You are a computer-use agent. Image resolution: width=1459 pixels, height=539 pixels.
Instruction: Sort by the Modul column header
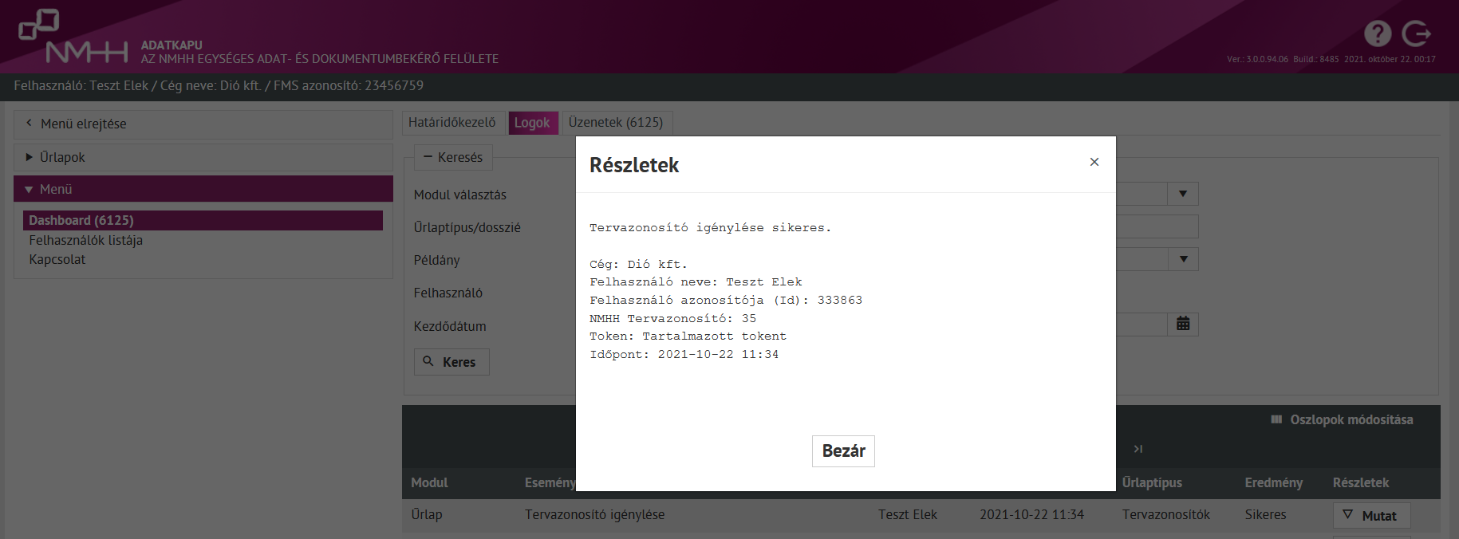pyautogui.click(x=429, y=482)
